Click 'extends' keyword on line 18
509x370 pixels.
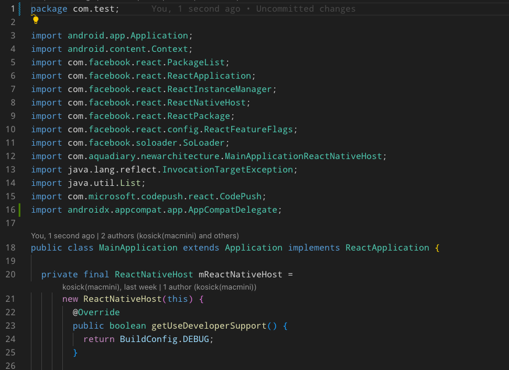201,248
